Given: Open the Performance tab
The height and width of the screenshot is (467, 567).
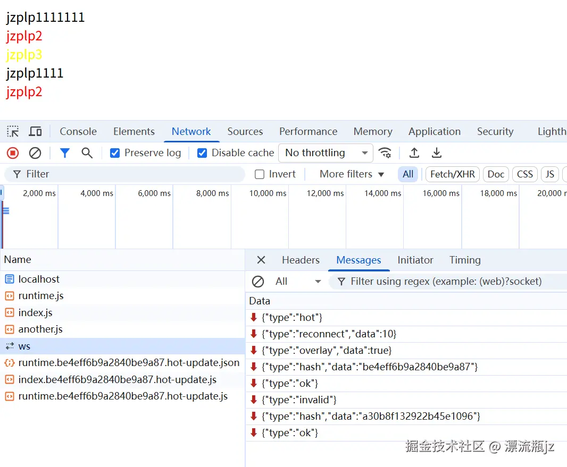Looking at the screenshot, I should tap(308, 131).
